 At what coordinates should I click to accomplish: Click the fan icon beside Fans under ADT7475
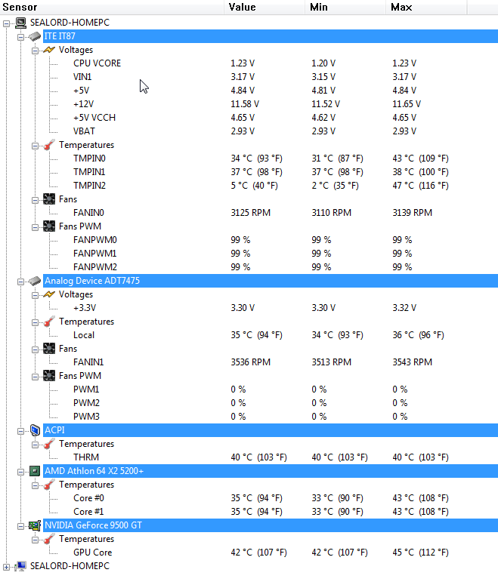49,349
